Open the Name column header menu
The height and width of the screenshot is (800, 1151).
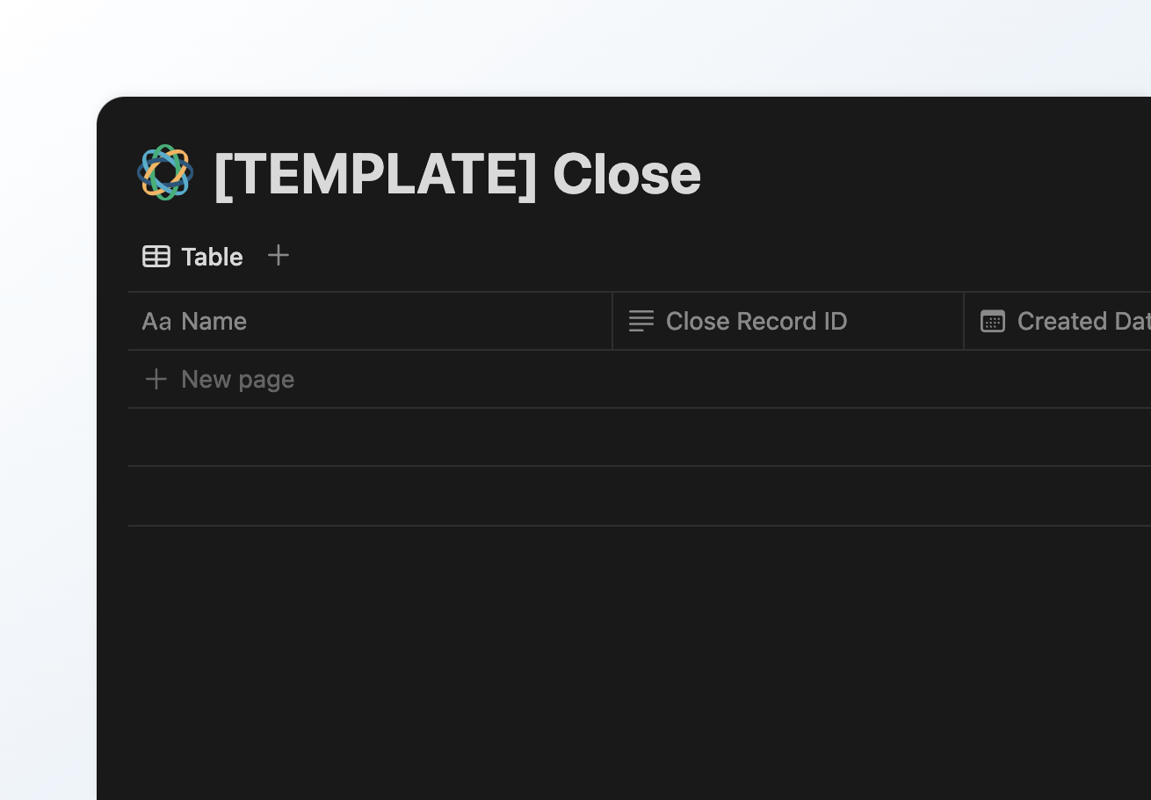tap(370, 321)
